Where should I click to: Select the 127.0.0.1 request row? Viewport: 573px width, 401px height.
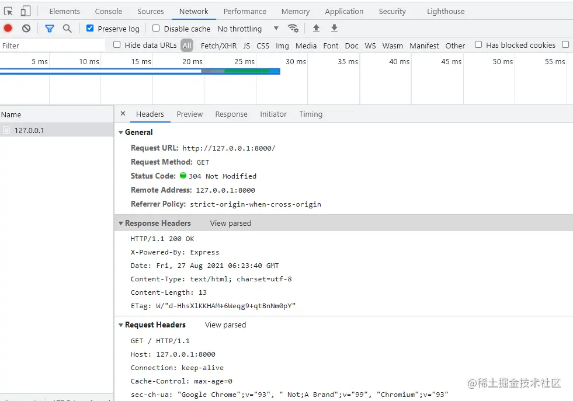(57, 130)
